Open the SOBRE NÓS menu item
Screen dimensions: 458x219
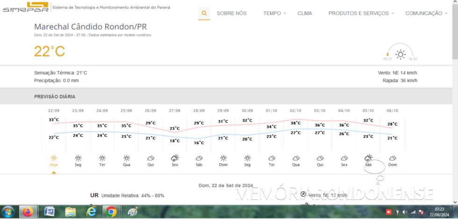[x=231, y=14]
